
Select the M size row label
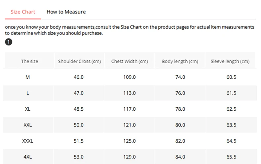point(28,77)
